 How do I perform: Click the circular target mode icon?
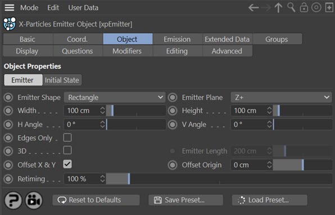(x=316, y=8)
